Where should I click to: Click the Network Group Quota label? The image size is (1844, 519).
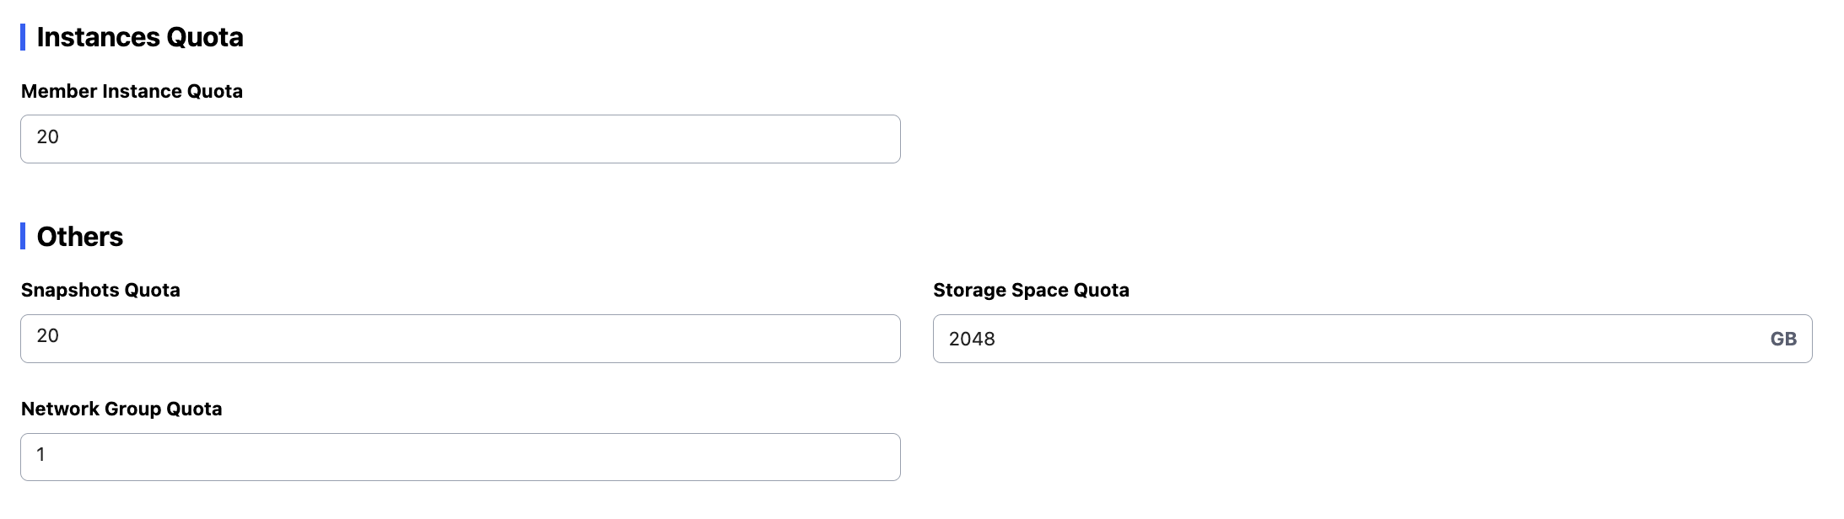coord(121,409)
